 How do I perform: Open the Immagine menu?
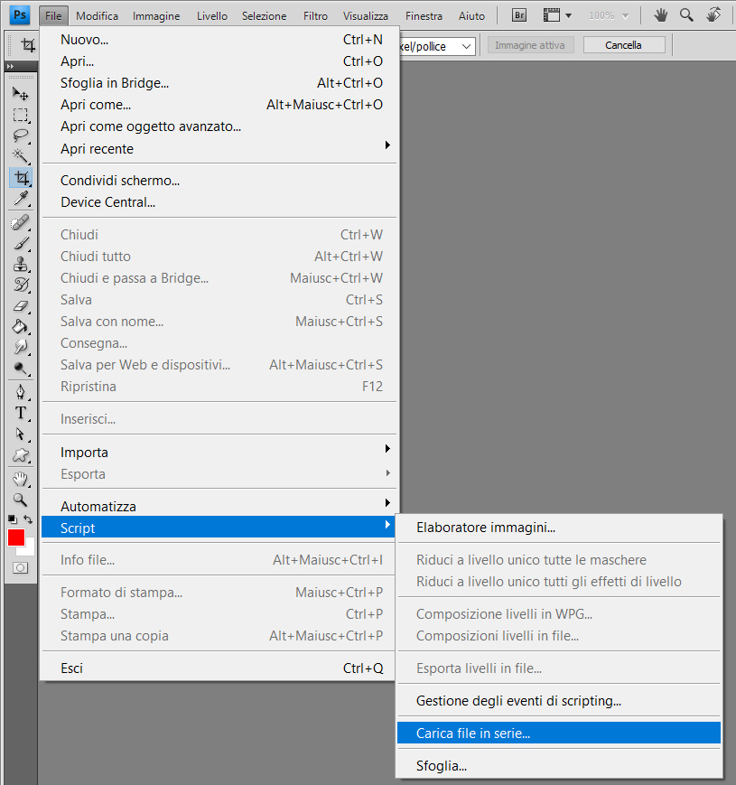coord(156,16)
